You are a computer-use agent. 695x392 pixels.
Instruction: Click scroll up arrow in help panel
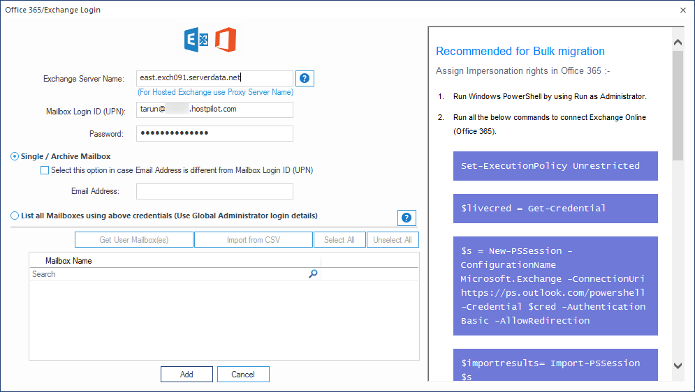(678, 43)
